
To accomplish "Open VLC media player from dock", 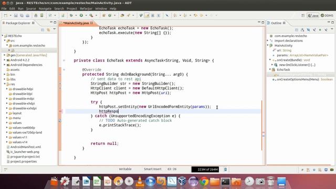I will point(140,182).
